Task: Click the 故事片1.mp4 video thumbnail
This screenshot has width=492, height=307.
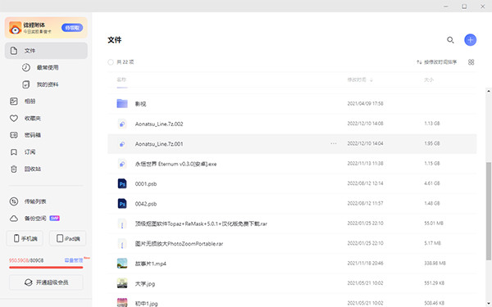Action: pos(122,263)
